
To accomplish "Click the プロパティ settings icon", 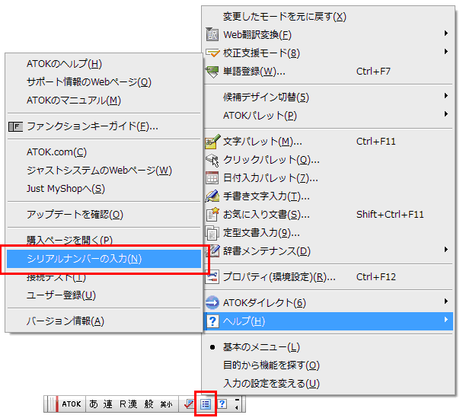I will (212, 277).
